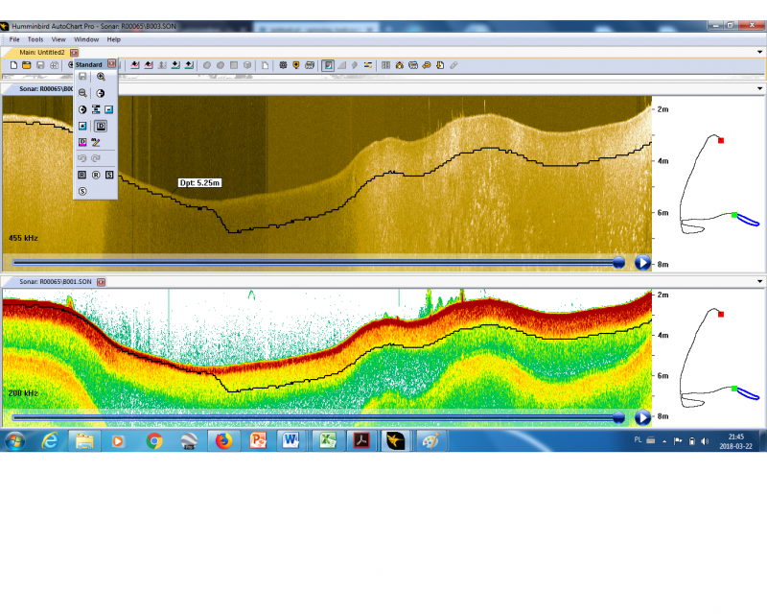This screenshot has width=767, height=614.
Task: Click the zoom in magnifier in Standard palette
Action: 101,77
